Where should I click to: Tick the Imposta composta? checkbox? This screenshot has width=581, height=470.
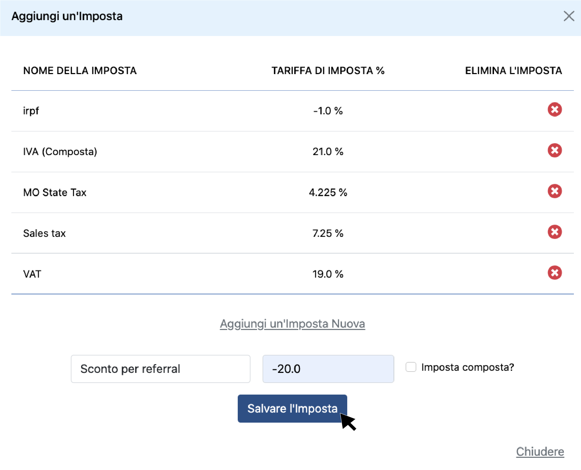click(411, 367)
